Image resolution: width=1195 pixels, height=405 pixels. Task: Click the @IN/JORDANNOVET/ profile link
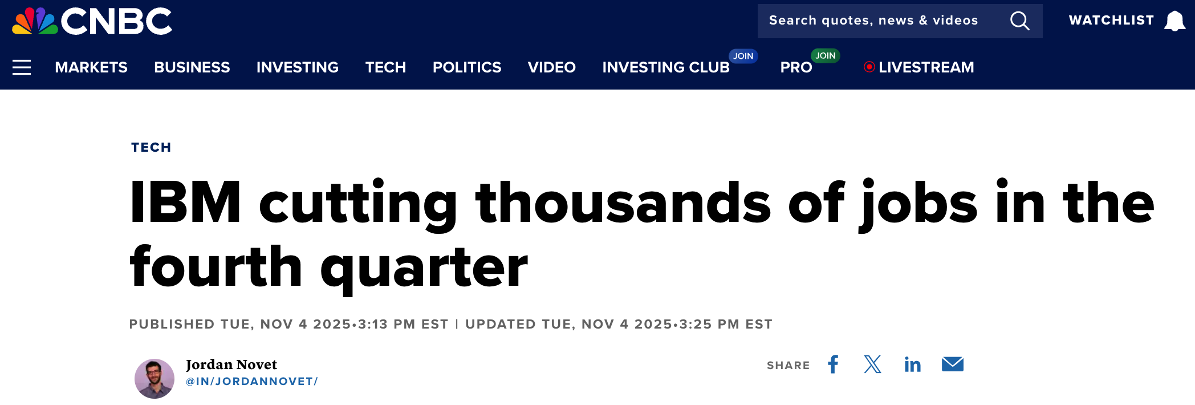coord(251,382)
